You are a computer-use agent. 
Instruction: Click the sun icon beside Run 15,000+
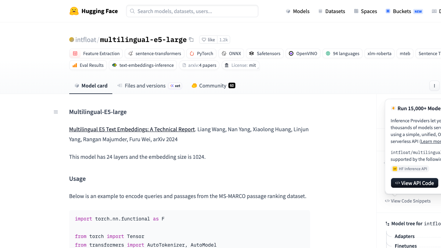point(393,108)
